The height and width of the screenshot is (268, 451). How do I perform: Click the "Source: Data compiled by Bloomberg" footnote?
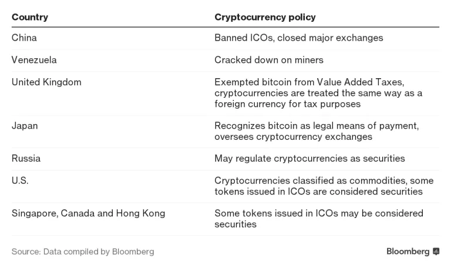coord(83,252)
